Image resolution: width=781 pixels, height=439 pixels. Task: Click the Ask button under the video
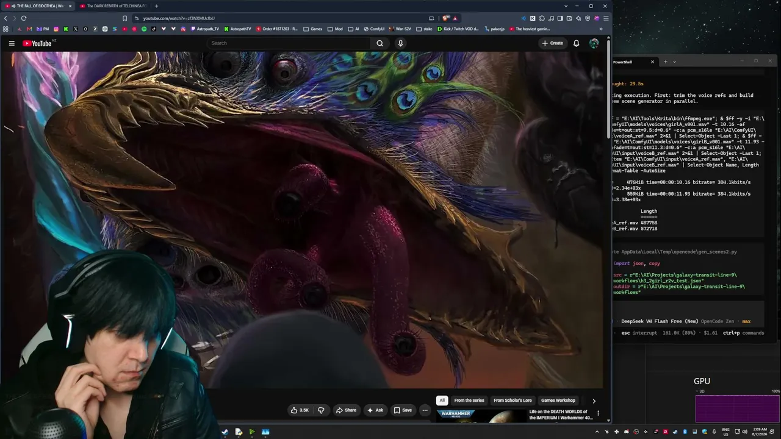[375, 410]
